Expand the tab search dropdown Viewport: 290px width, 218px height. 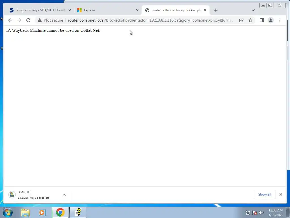coord(253,10)
